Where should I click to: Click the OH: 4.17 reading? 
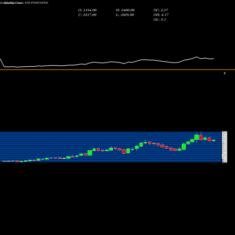click(x=161, y=15)
